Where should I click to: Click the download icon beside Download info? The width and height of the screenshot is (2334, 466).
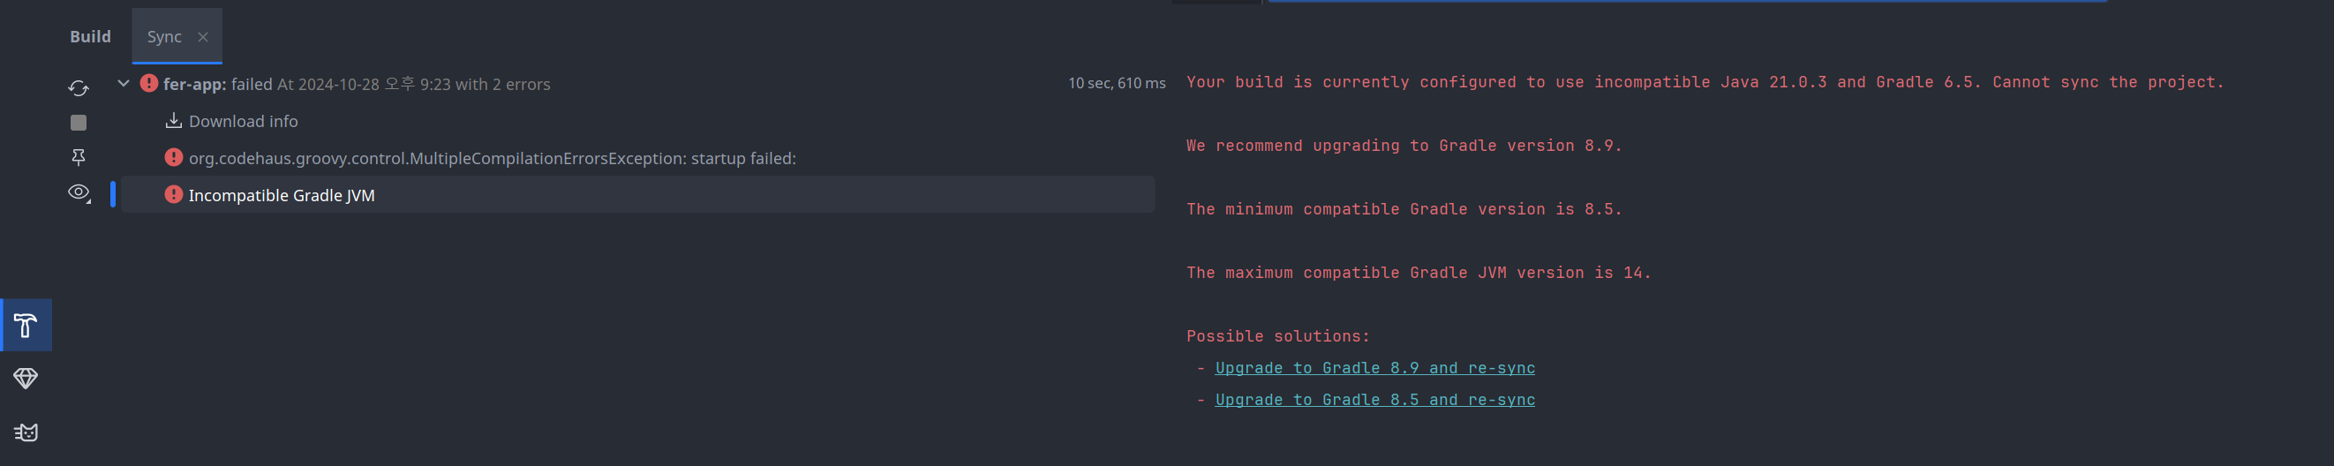click(173, 121)
